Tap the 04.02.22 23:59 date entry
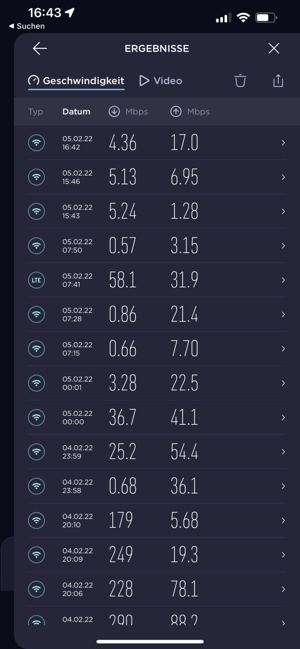 [77, 452]
